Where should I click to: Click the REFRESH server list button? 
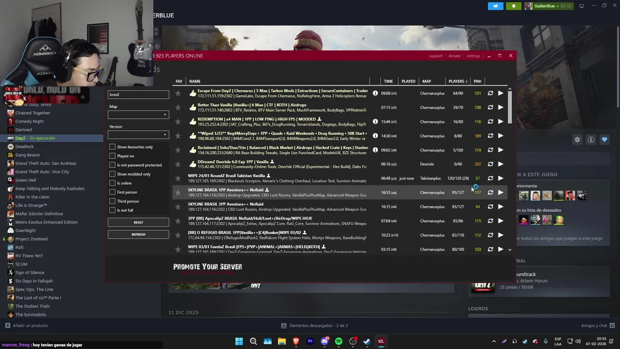click(x=138, y=234)
